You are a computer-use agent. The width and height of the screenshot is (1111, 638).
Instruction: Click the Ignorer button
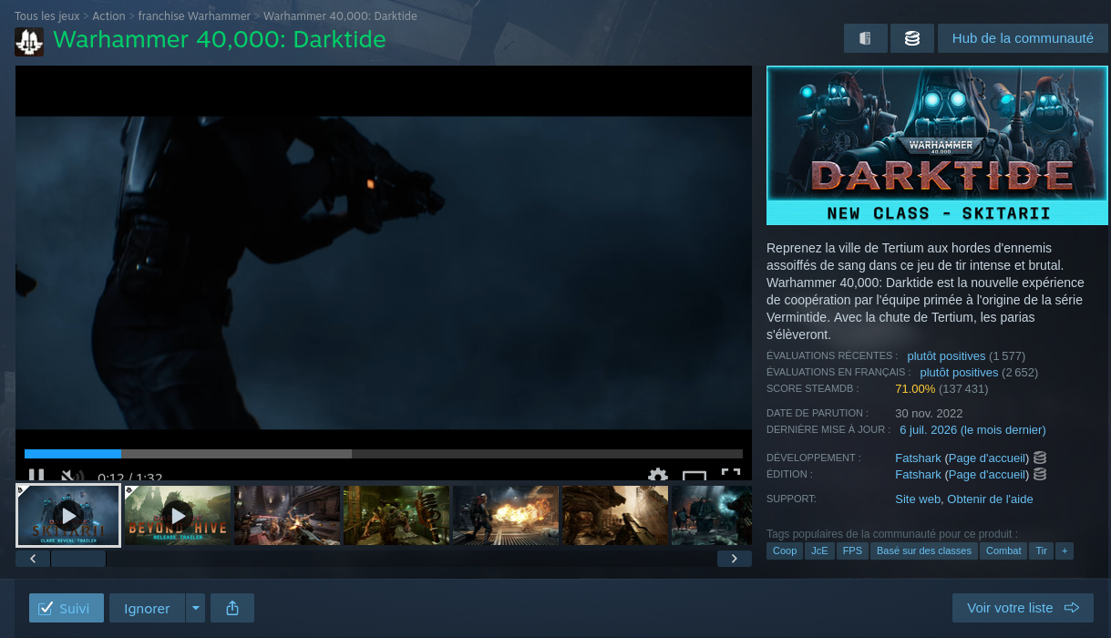coord(148,608)
